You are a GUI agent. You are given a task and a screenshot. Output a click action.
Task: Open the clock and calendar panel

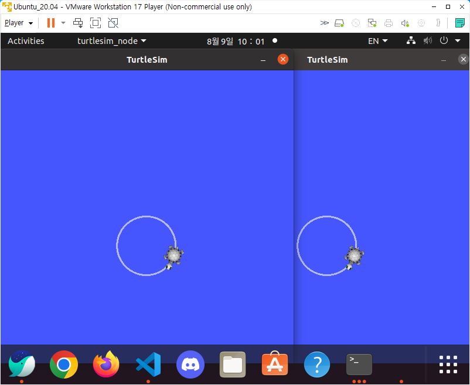(x=236, y=41)
